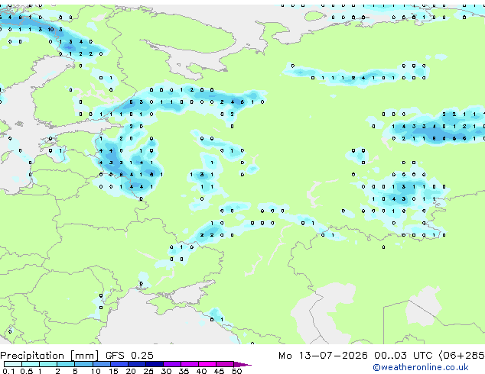The image size is (485, 374).
Task: Select the 30–35 mm purple legend swatch
Action: click(171, 364)
